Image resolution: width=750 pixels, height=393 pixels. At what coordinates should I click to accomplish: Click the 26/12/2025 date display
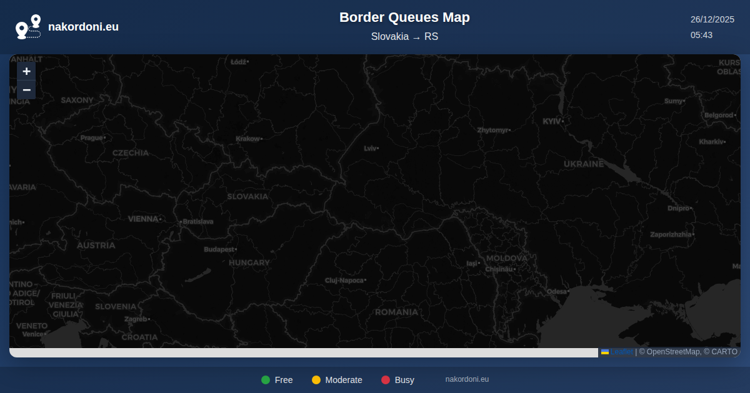[x=712, y=19]
